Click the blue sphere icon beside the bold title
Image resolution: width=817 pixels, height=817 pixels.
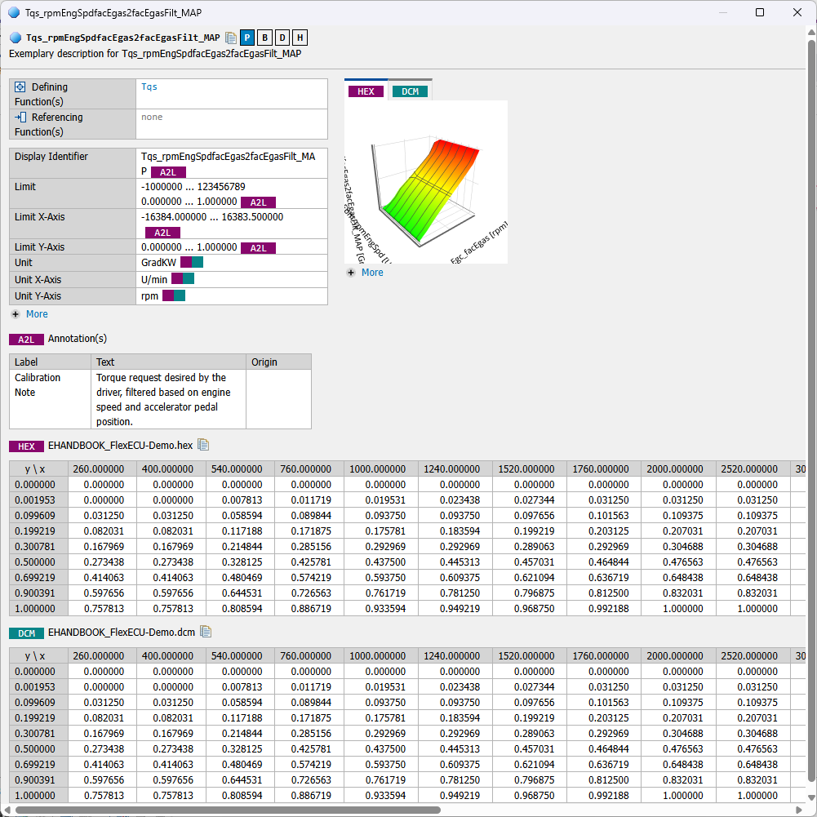(16, 38)
